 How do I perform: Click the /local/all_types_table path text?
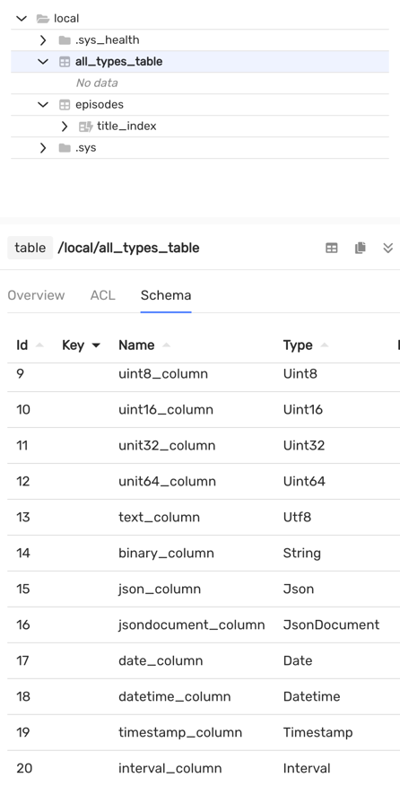[129, 248]
